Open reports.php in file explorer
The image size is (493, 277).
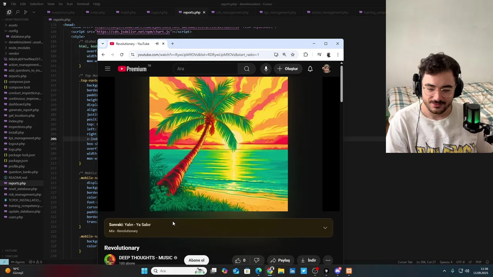pos(17,183)
